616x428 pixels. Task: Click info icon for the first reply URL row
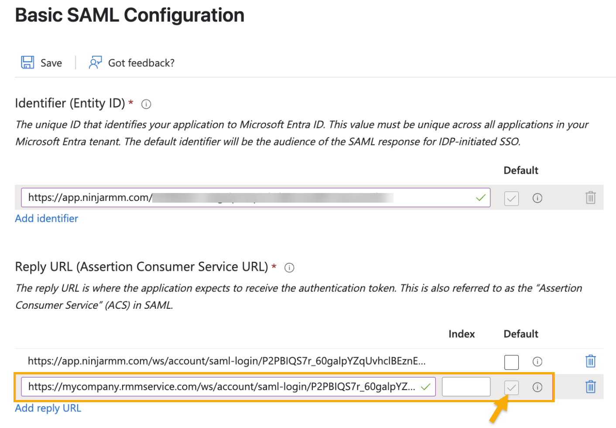(537, 362)
